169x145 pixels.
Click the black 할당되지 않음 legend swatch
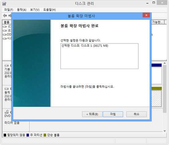[5, 135]
